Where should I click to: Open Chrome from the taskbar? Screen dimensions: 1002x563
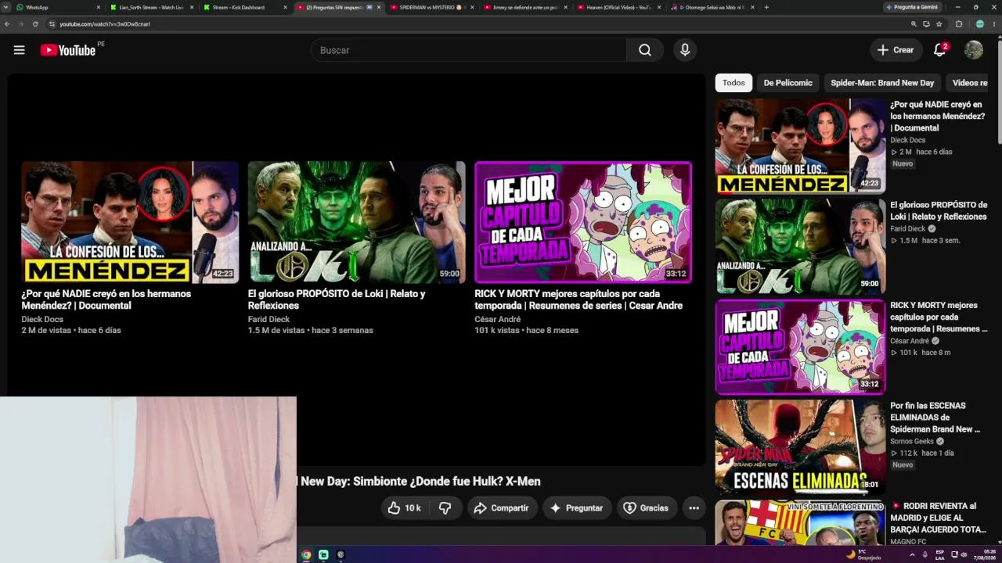coord(306,554)
